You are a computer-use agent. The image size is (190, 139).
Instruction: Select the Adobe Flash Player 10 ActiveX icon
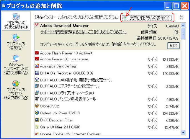(x=37, y=53)
